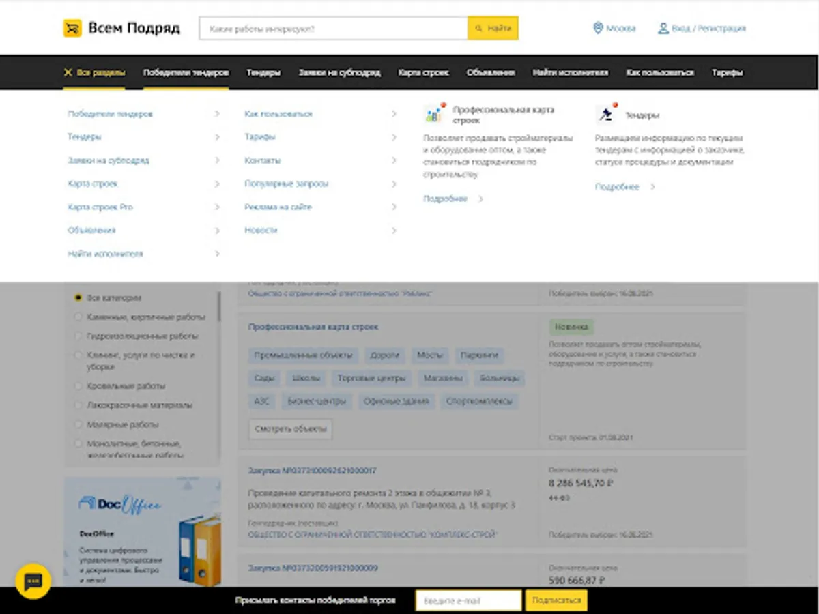This screenshot has height=614, width=819.
Task: Change city via Москва link
Action: click(x=621, y=28)
